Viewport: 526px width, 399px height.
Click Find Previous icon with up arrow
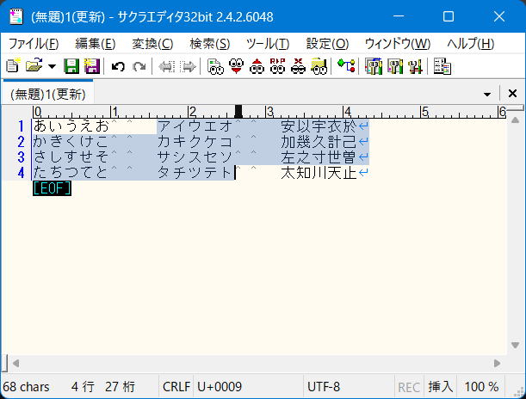click(x=257, y=66)
